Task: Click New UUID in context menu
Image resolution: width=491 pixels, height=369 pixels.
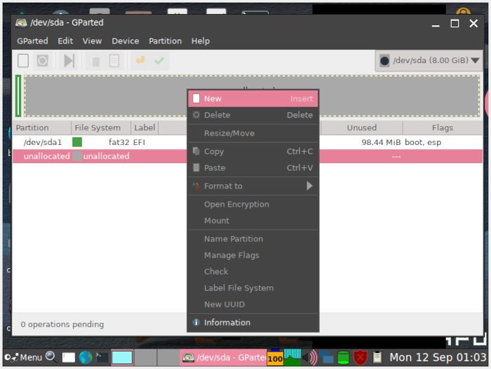Action: pos(253,305)
